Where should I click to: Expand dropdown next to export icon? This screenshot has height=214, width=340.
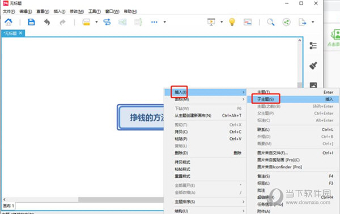point(313,22)
